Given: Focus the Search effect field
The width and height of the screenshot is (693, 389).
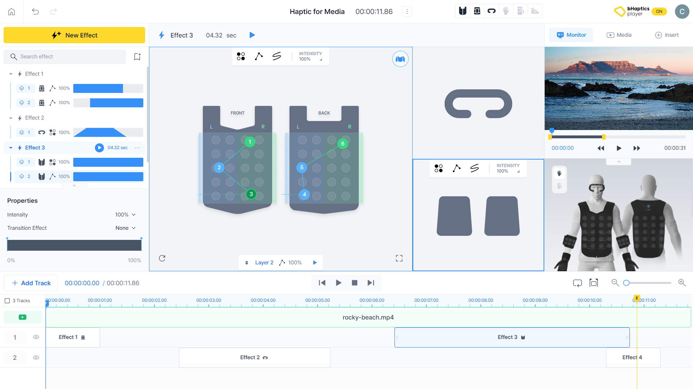Looking at the screenshot, I should tap(65, 57).
